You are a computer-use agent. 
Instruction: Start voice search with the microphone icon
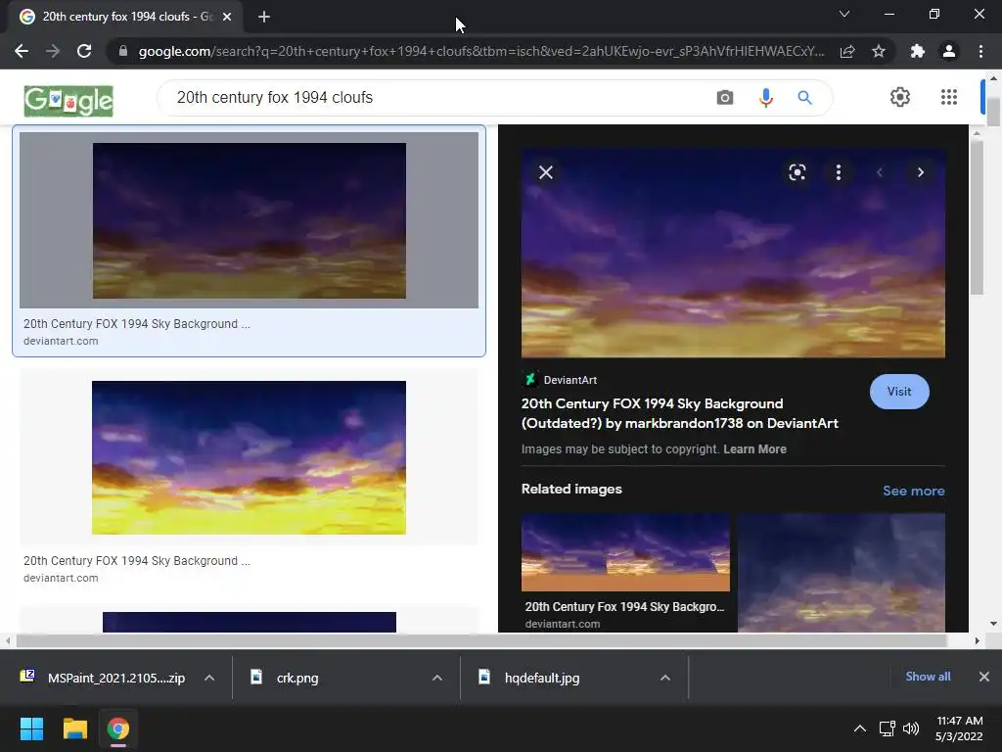pyautogui.click(x=765, y=97)
